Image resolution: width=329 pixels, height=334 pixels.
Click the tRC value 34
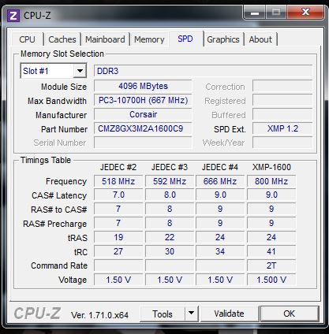point(220,251)
